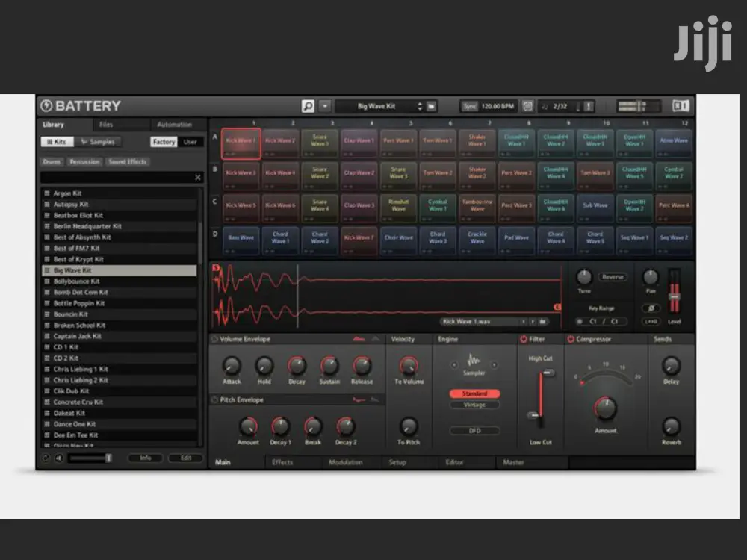747x560 pixels.
Task: Switch library to User content
Action: coord(190,142)
